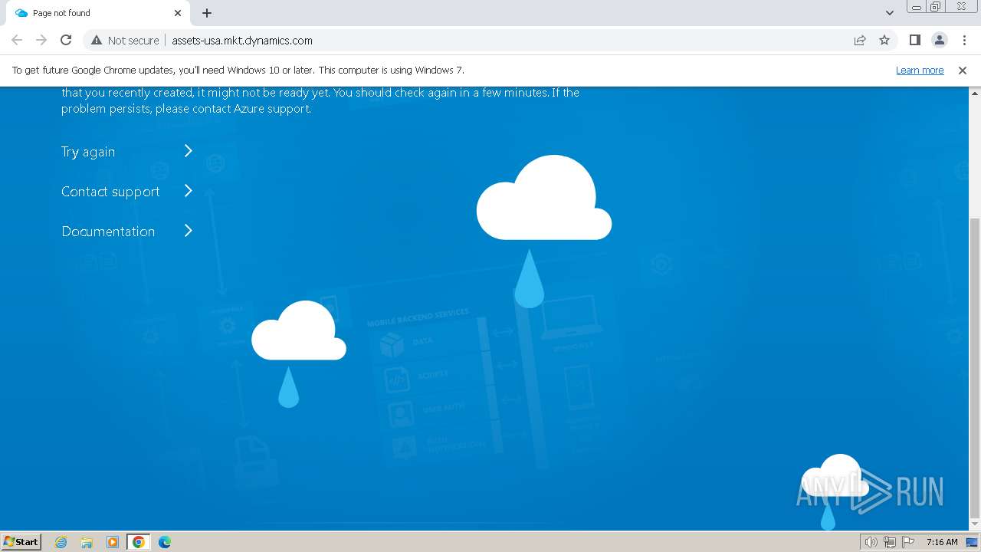Click the arrow next to Contact support
This screenshot has width=981, height=552.
point(188,191)
